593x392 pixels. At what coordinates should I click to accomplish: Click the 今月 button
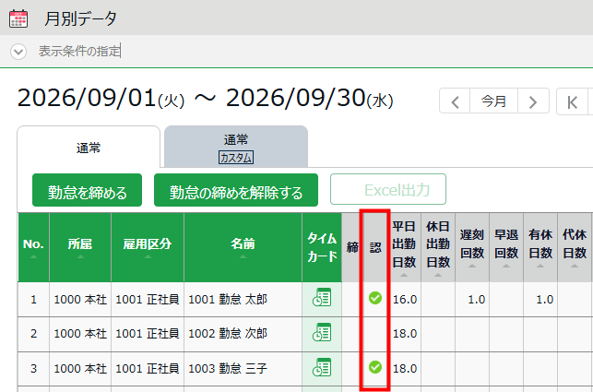[493, 101]
